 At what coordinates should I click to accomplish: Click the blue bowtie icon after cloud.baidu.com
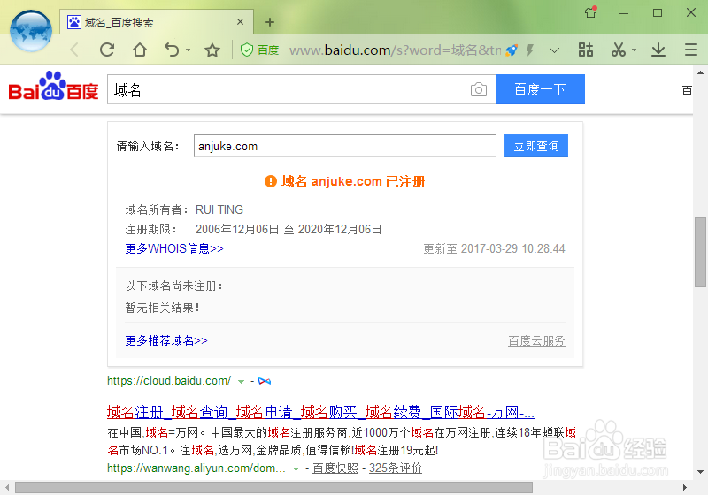(x=264, y=381)
